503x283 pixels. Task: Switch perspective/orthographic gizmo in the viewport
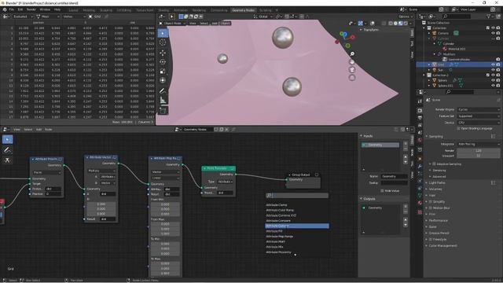(x=352, y=77)
